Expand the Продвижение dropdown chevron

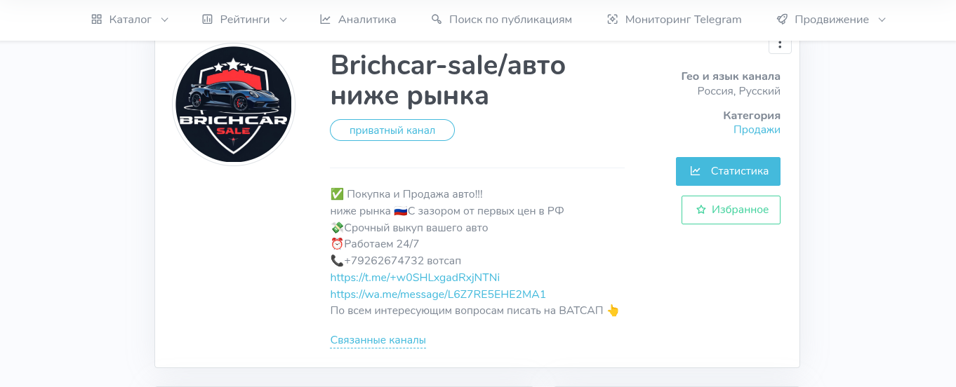[x=882, y=20]
